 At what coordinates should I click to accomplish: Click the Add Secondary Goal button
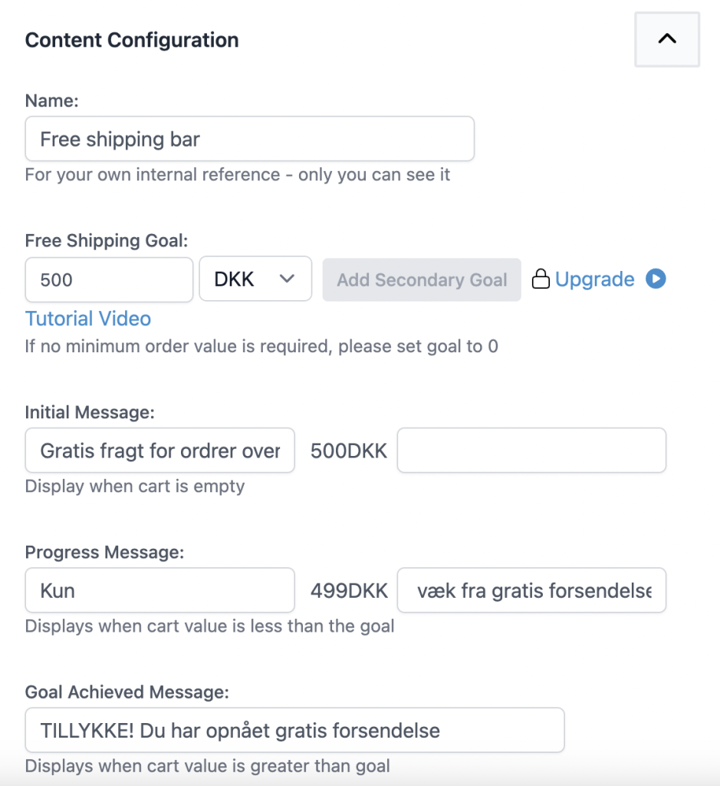coord(422,279)
